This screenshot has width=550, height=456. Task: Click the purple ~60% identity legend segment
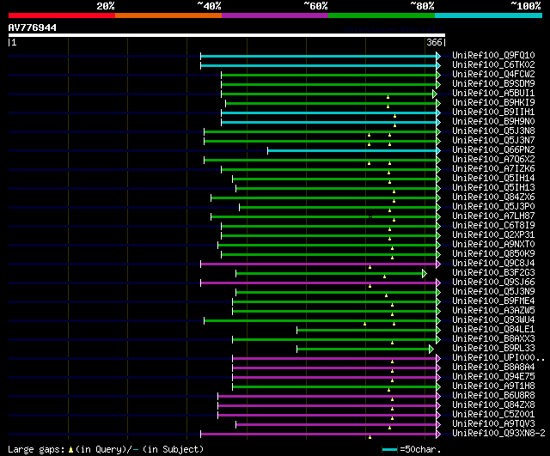(275, 15)
